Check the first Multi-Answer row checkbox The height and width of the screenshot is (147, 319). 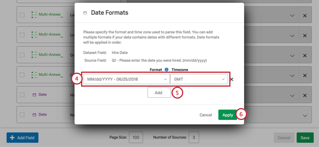click(22, 15)
